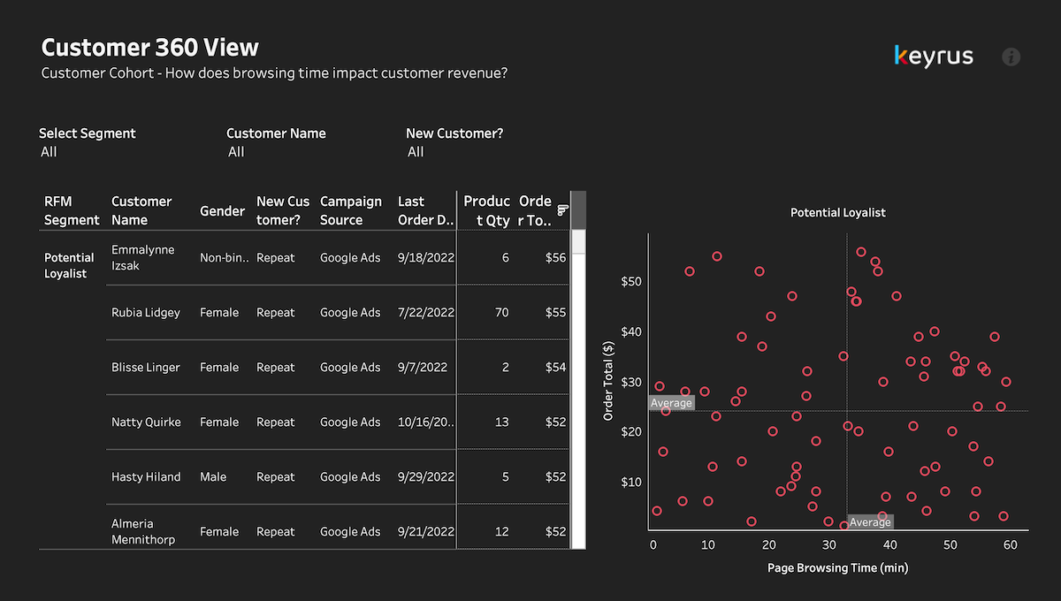Click the Potential Loyalist segment label in table
This screenshot has width=1061, height=601.
(69, 265)
